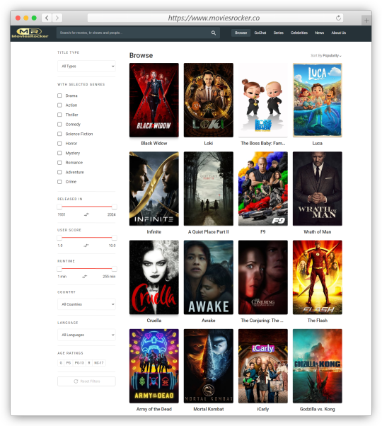
Task: Click the "Wrath of Man" title link
Action: tap(318, 231)
